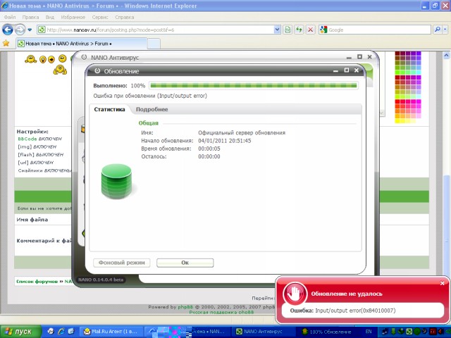Open the Windows пуск Start button
451x338 pixels.
pyautogui.click(x=19, y=330)
